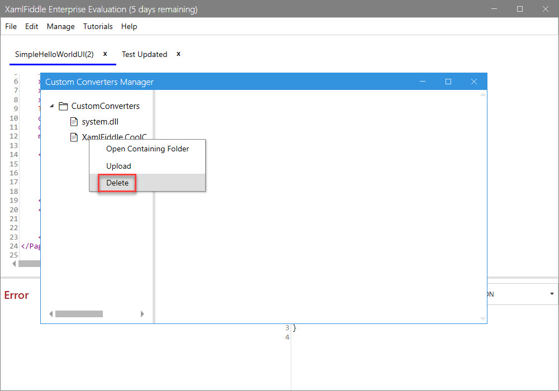Open the Tutorials menu
559x391 pixels.
coord(98,26)
